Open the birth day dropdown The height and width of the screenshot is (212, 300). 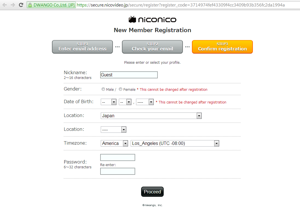coord(125,102)
